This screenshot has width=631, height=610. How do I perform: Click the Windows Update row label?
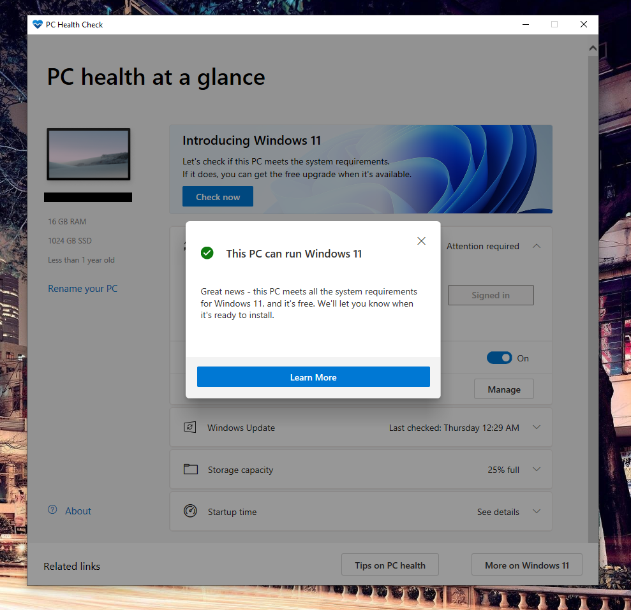241,428
